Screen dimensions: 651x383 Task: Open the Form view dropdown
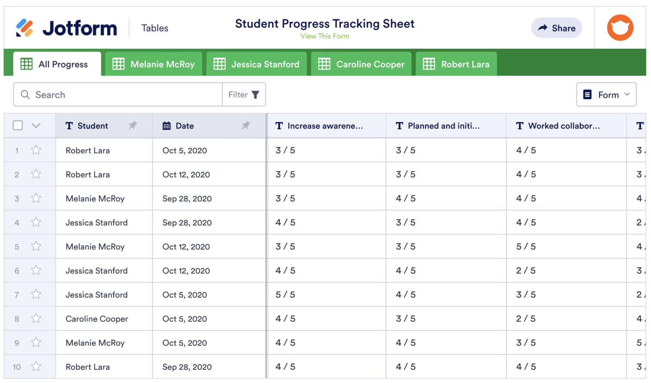(606, 94)
